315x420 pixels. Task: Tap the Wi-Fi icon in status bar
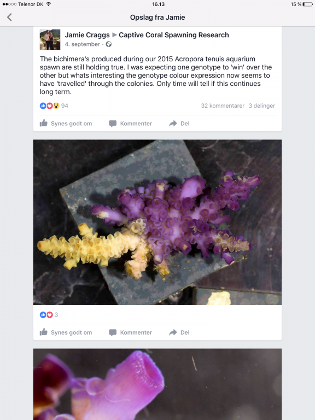(49, 4)
